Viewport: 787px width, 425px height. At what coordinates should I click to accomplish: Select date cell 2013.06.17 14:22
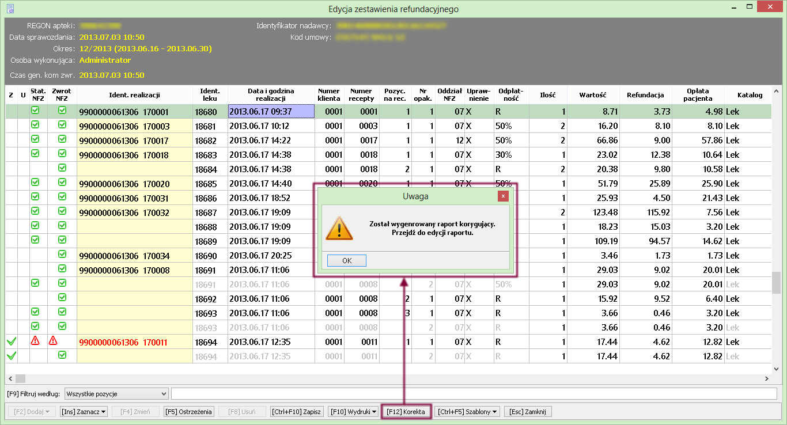coord(271,140)
